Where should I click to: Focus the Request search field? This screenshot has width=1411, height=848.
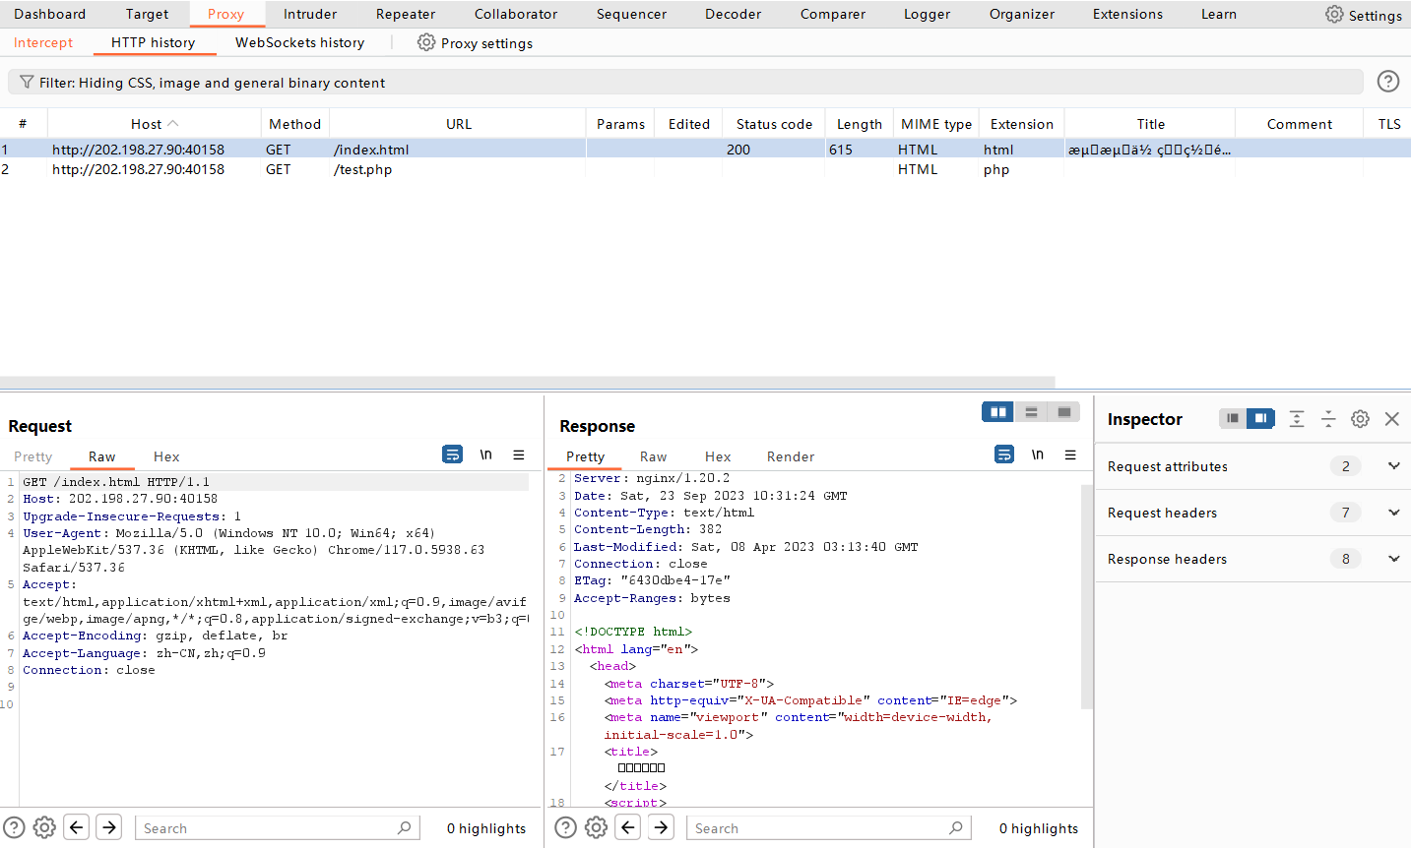click(278, 828)
